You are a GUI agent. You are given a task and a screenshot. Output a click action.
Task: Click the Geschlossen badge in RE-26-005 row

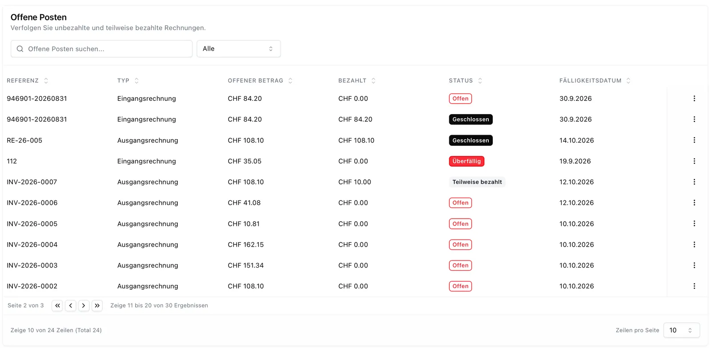471,140
